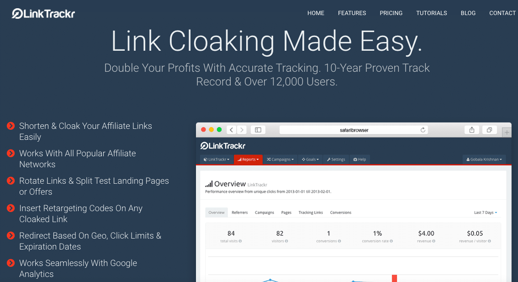
Task: Click the $0.05 revenue per visitor value
Action: 475,234
